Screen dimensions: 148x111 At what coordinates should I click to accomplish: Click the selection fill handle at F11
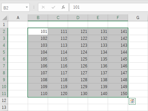click(128, 97)
